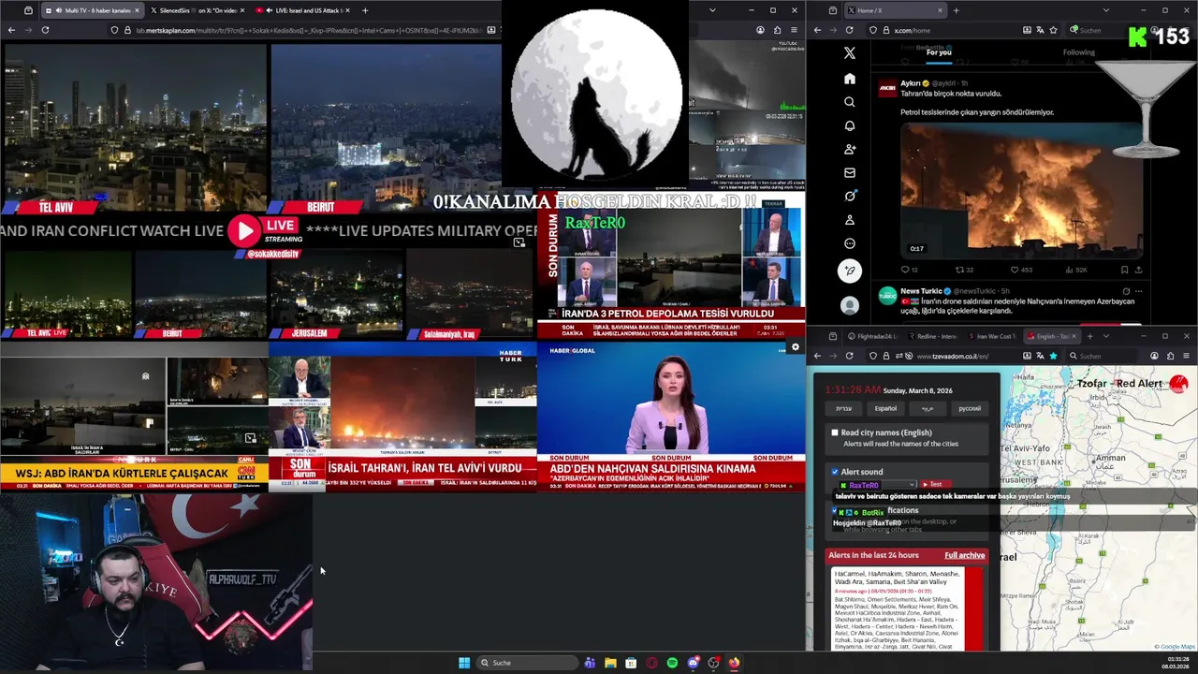
Task: Switch site language to русский
Action: 970,408
